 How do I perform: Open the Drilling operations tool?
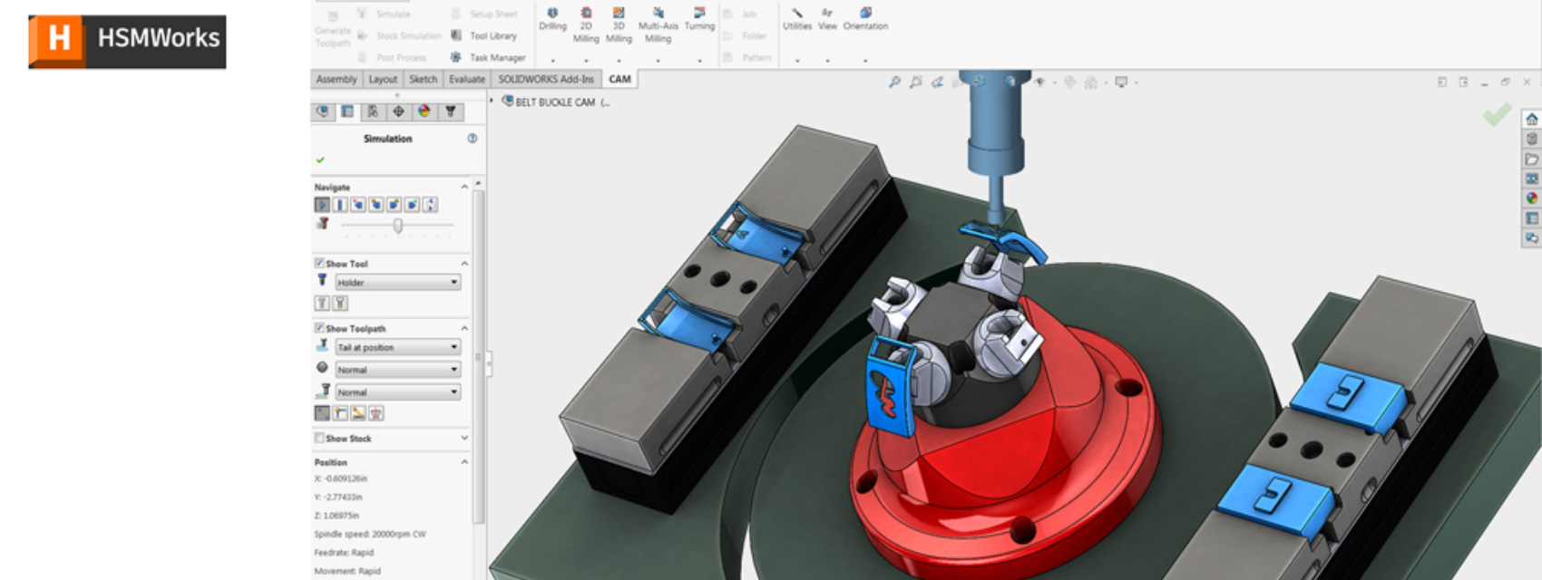[552, 18]
